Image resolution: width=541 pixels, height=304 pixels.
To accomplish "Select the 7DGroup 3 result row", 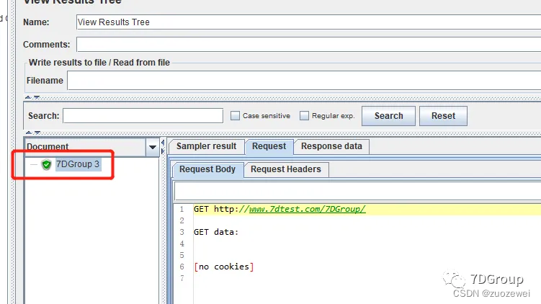I will pos(78,164).
